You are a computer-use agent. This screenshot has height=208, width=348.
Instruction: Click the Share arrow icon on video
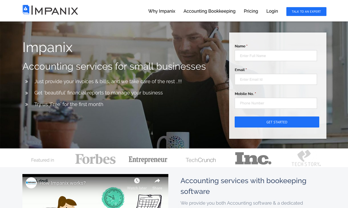coord(157,181)
